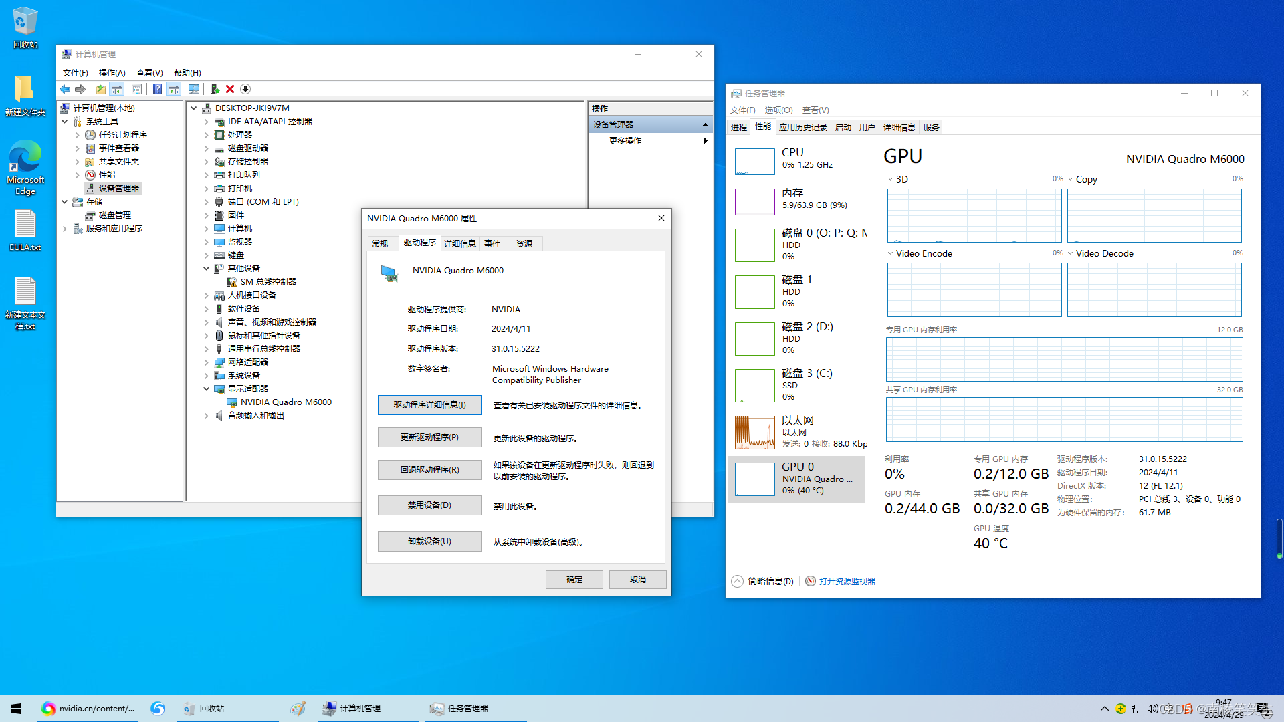
Task: Click 卸载设备(U) button
Action: pos(430,541)
